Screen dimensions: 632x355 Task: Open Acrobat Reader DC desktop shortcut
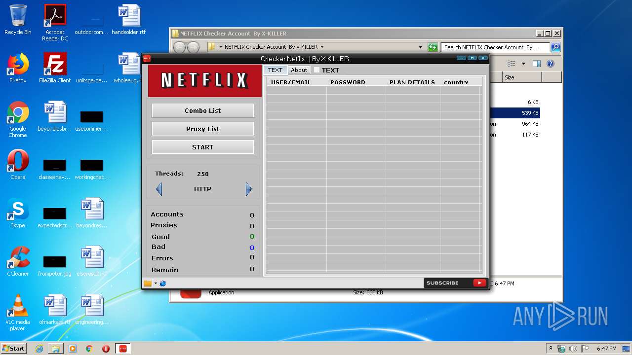[x=55, y=23]
